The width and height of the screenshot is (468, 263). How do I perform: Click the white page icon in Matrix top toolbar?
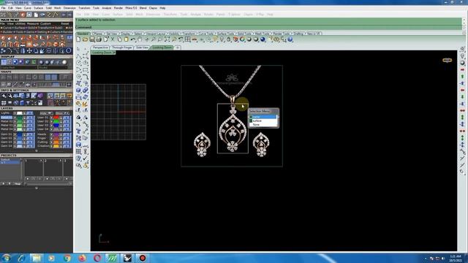[36, 15]
